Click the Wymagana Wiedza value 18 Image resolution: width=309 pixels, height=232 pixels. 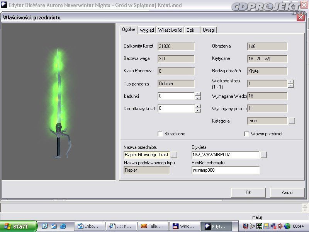click(x=267, y=96)
